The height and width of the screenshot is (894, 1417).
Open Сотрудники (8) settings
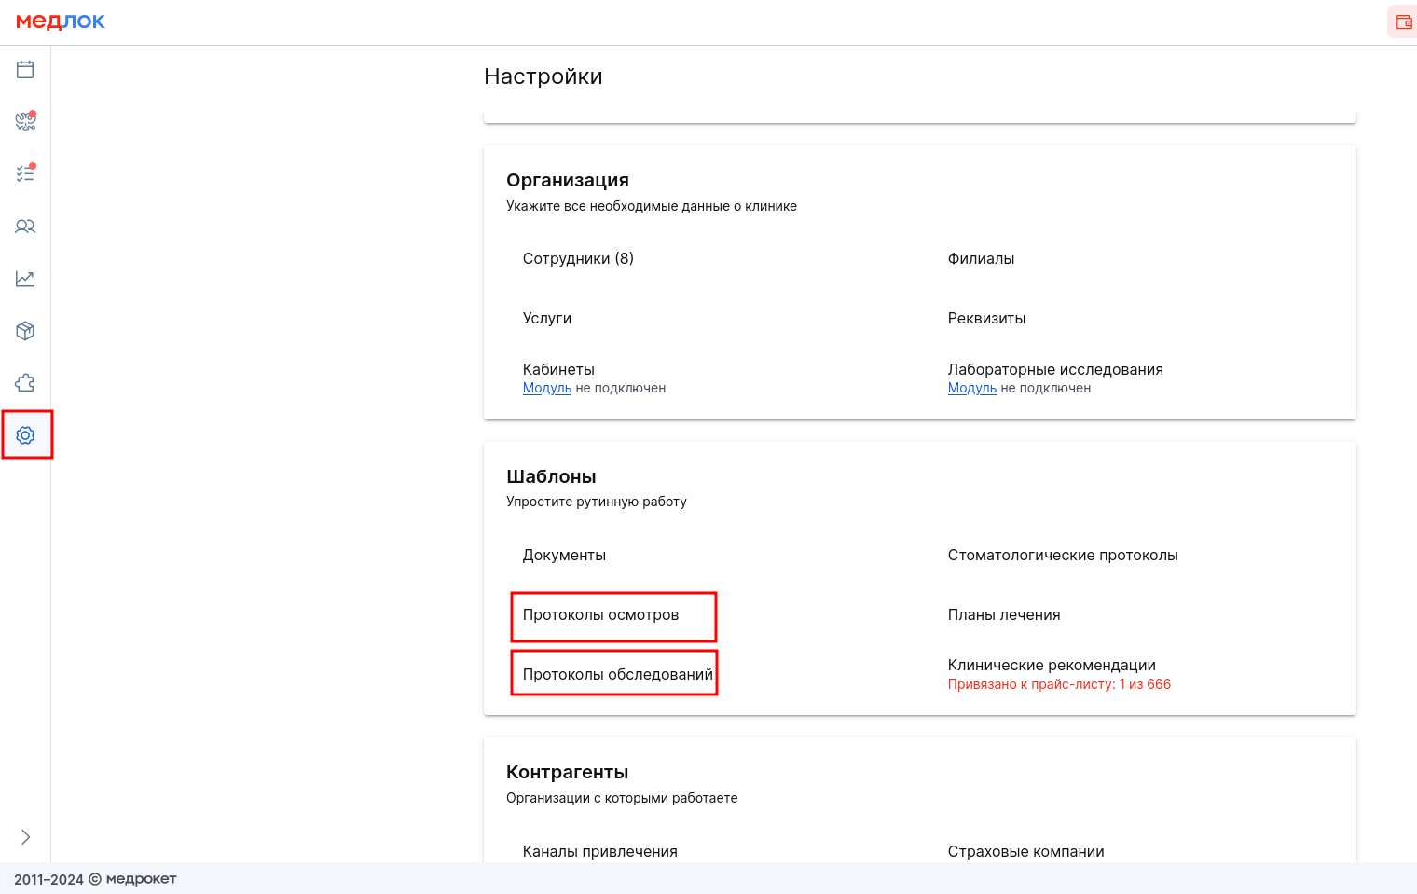point(578,259)
